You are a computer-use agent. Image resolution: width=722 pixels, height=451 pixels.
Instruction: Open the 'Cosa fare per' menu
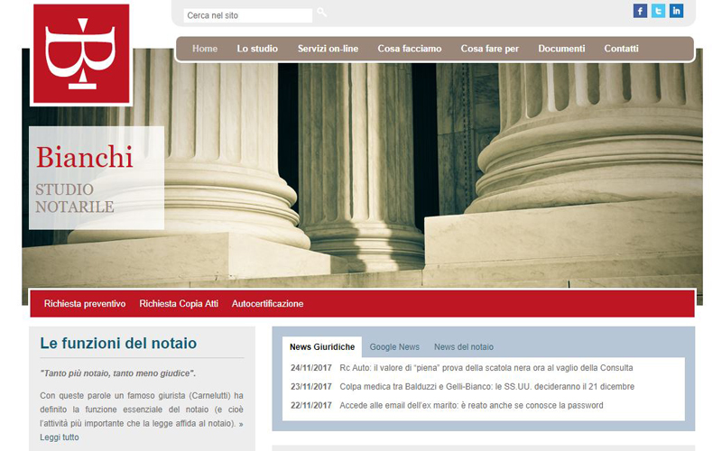click(489, 49)
